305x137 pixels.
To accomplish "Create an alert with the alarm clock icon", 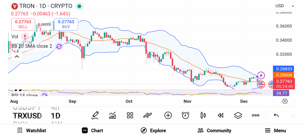I will tap(186, 115).
